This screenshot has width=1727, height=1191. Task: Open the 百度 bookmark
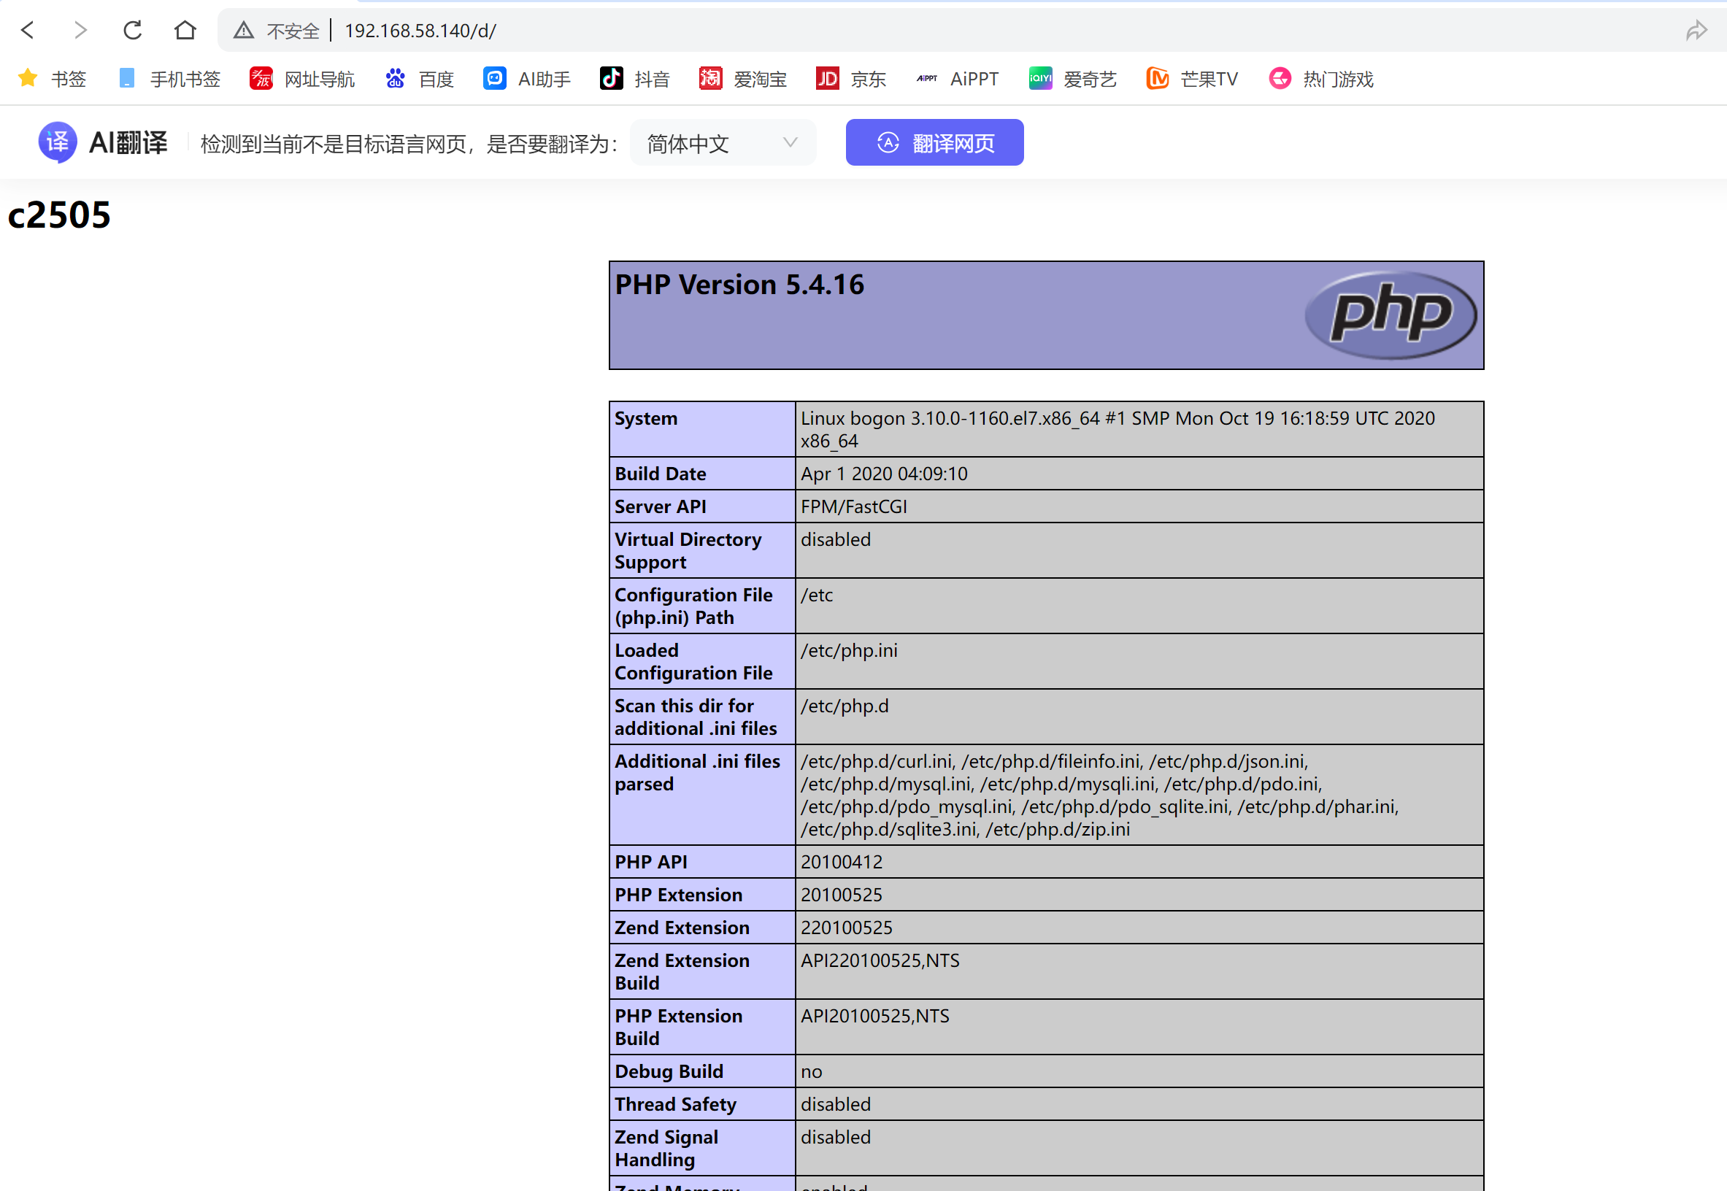pos(420,78)
